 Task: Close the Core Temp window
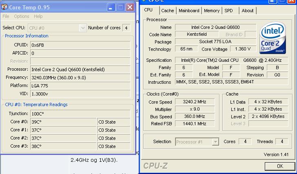coord(130,7)
